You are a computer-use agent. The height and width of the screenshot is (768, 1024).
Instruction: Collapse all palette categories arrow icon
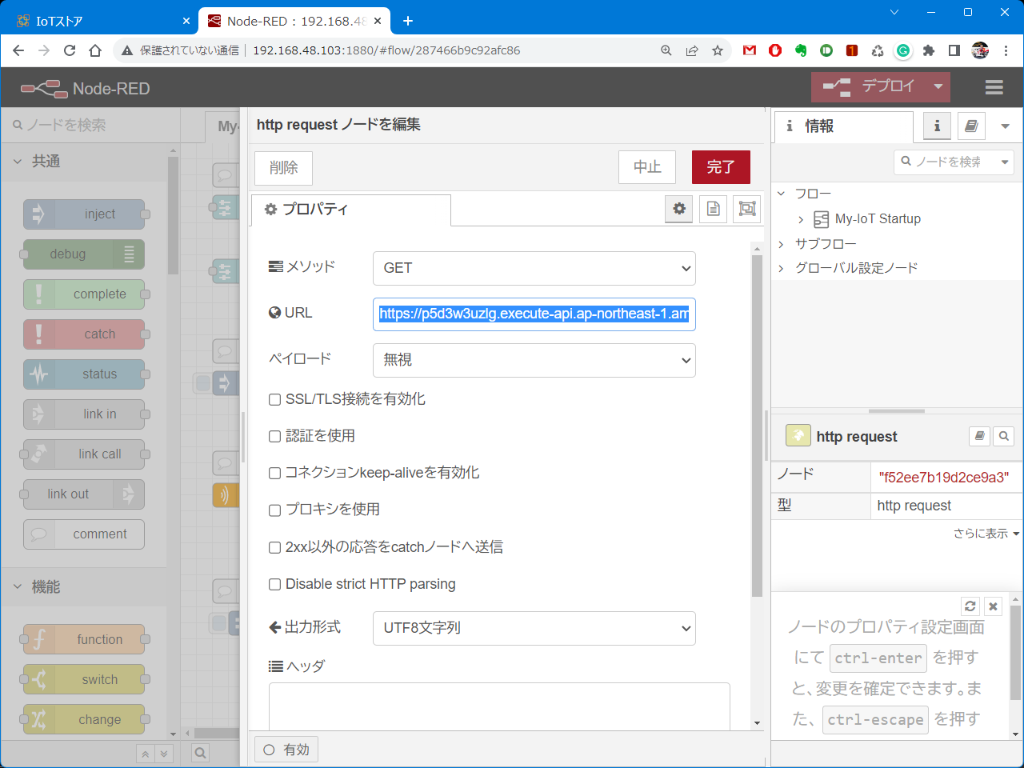(145, 754)
